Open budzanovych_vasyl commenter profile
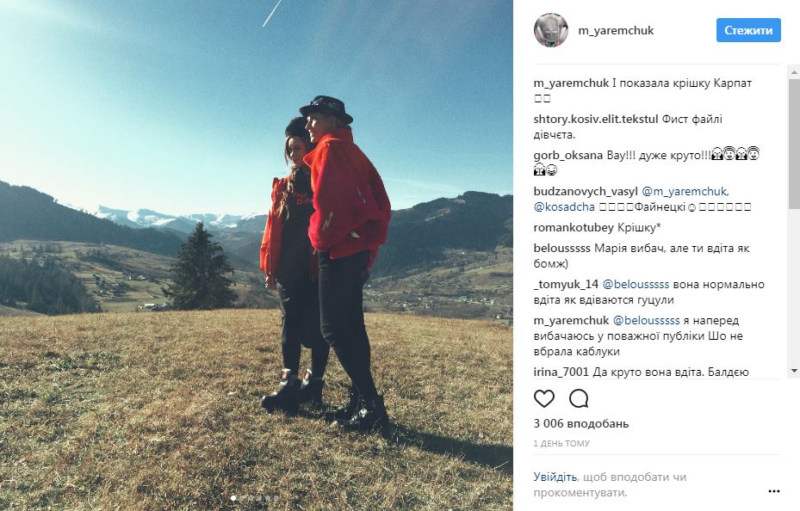 (586, 192)
